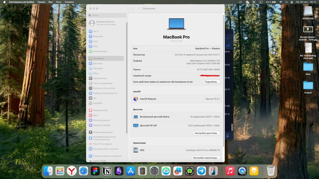319x179 pixels.
Task: Click MacBook Pro — Shadow name value
Action: (x=208, y=49)
